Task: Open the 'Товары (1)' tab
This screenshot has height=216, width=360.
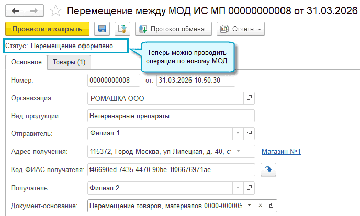Action: click(69, 62)
